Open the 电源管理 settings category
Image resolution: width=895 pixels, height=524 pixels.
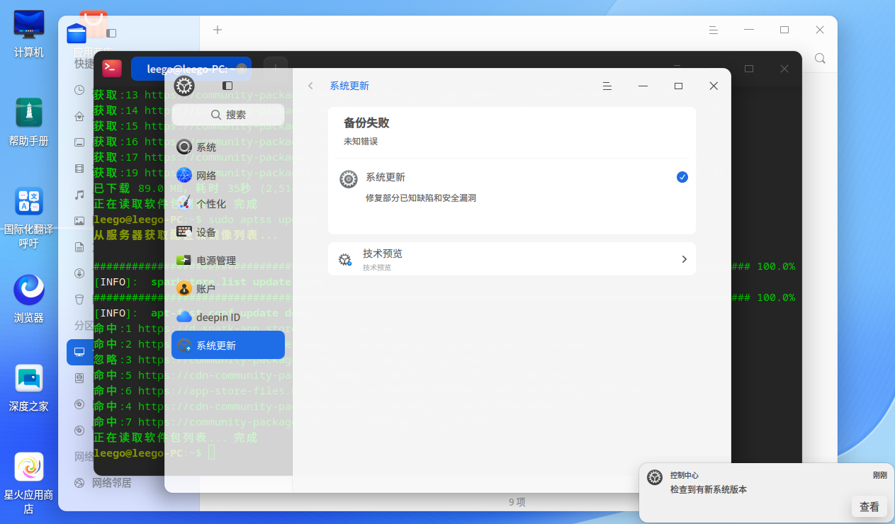pyautogui.click(x=227, y=261)
